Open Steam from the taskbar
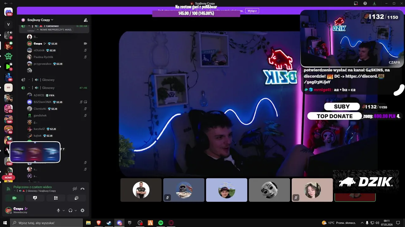 (x=109, y=223)
